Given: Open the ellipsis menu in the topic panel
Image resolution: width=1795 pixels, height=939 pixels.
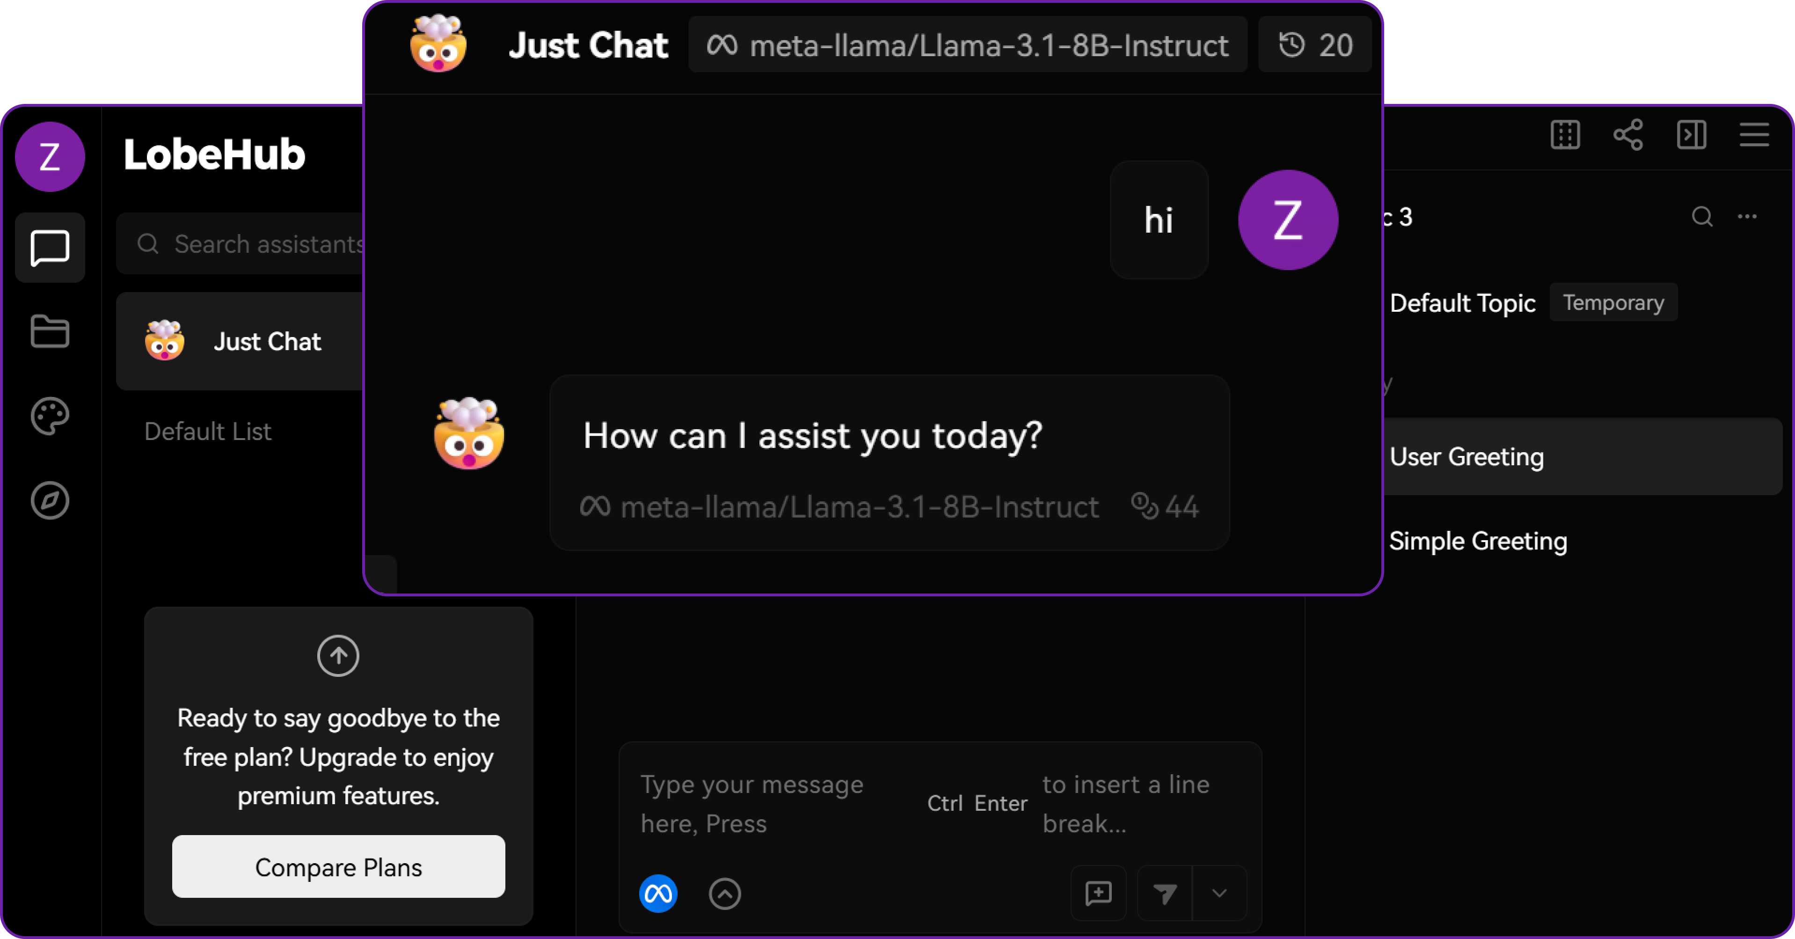Looking at the screenshot, I should 1748,217.
